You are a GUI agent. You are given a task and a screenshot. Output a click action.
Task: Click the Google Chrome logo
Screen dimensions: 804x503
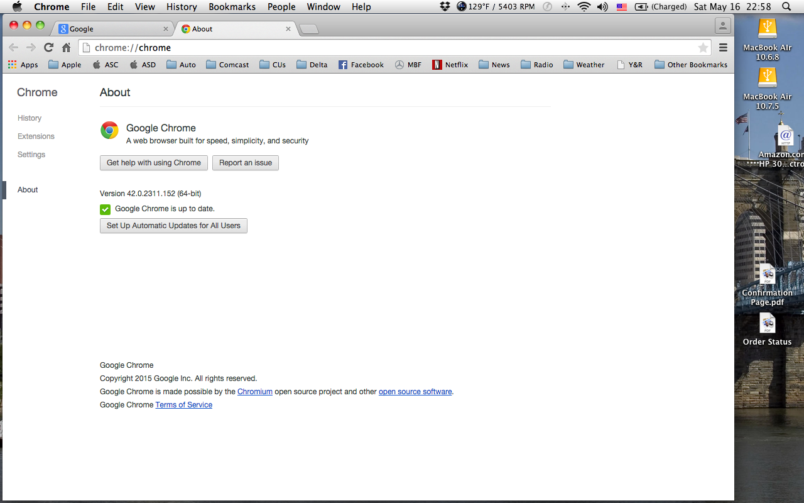click(x=109, y=130)
